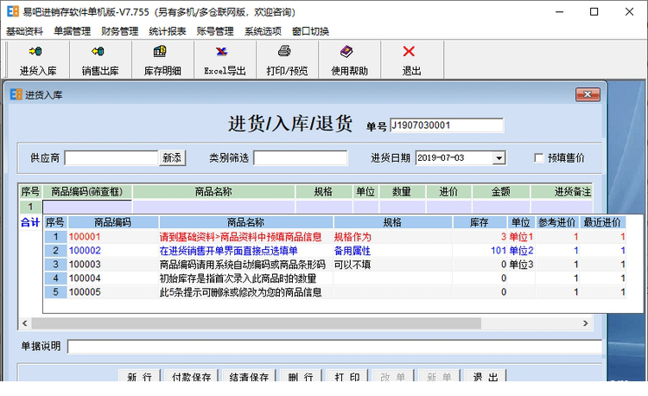The image size is (648, 396).
Task: Click the 结清保存 button
Action: click(249, 376)
